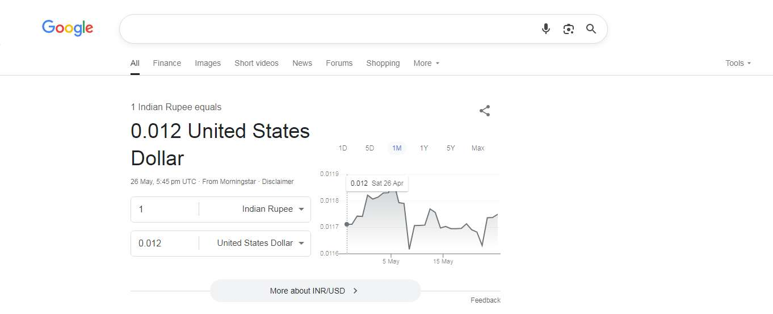This screenshot has height=314, width=773.
Task: Click the Google logo
Action: tap(68, 28)
